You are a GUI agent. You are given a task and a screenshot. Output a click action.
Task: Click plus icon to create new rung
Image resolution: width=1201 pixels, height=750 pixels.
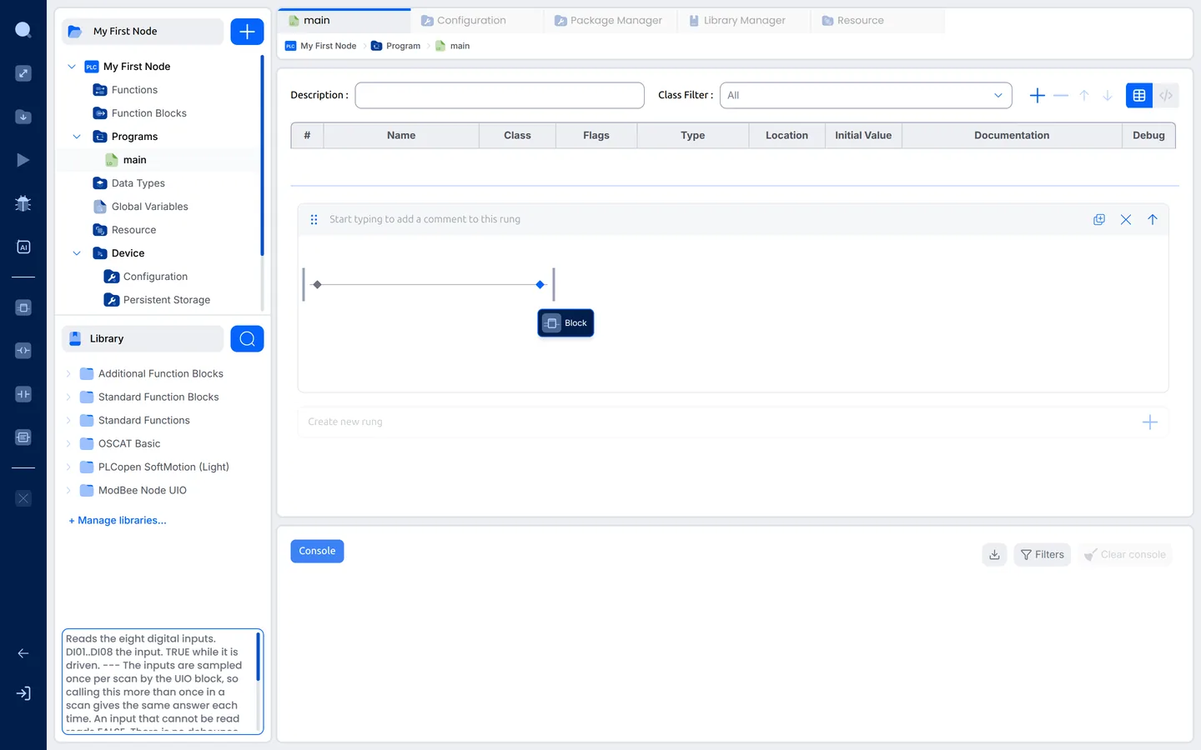coord(1149,422)
